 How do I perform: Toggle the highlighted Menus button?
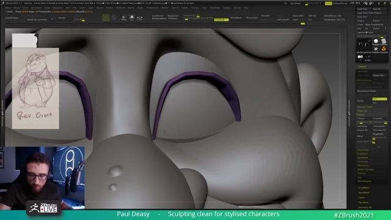(329, 3)
